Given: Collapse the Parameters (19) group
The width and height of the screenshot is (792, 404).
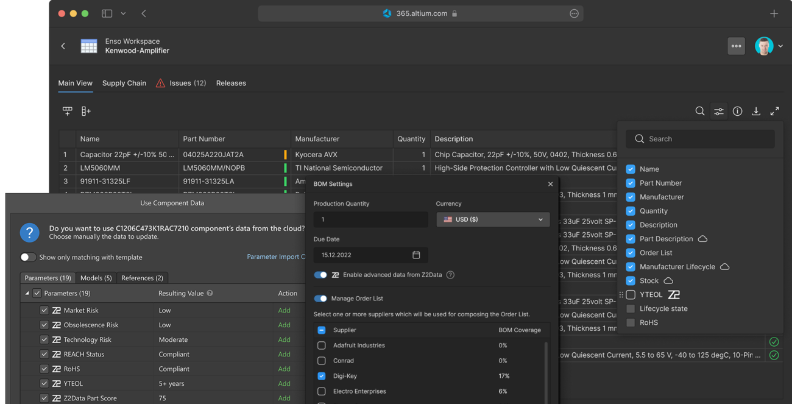Looking at the screenshot, I should coord(27,292).
